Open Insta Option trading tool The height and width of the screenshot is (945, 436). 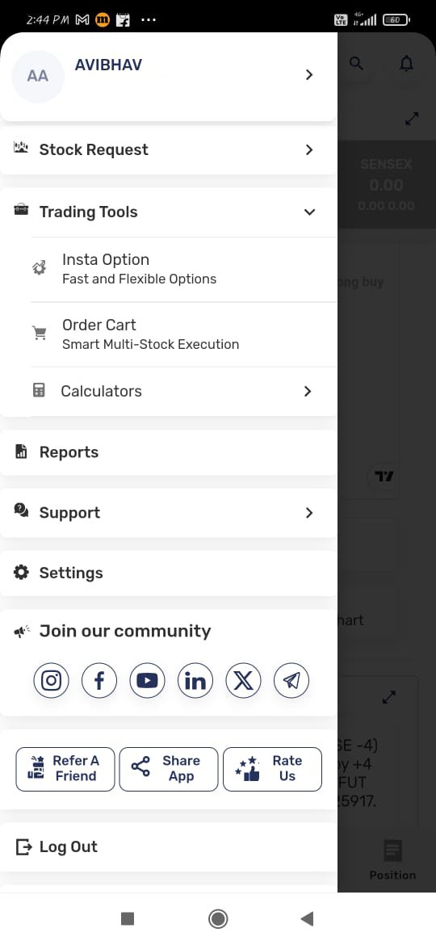coord(183,269)
